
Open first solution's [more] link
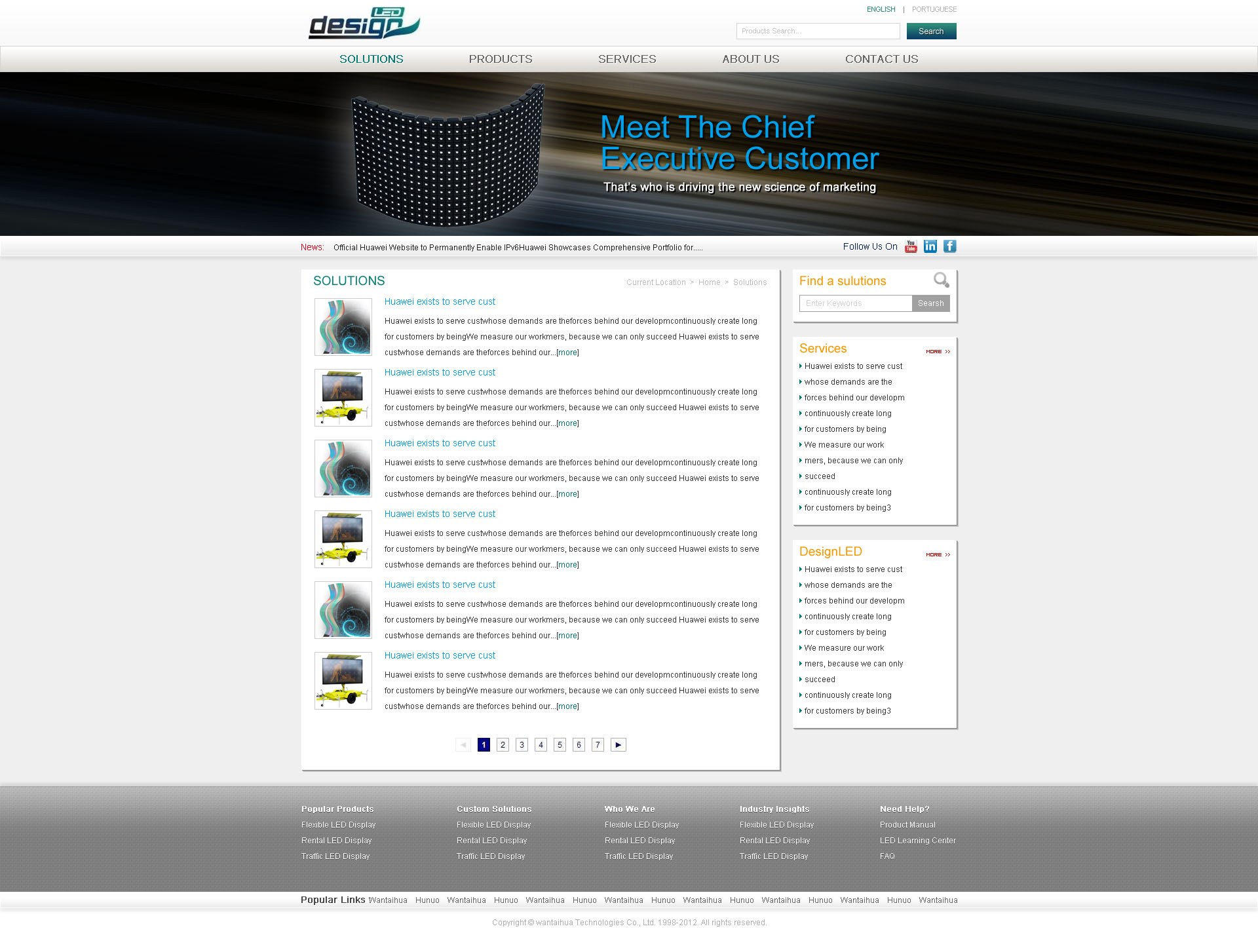tap(567, 353)
